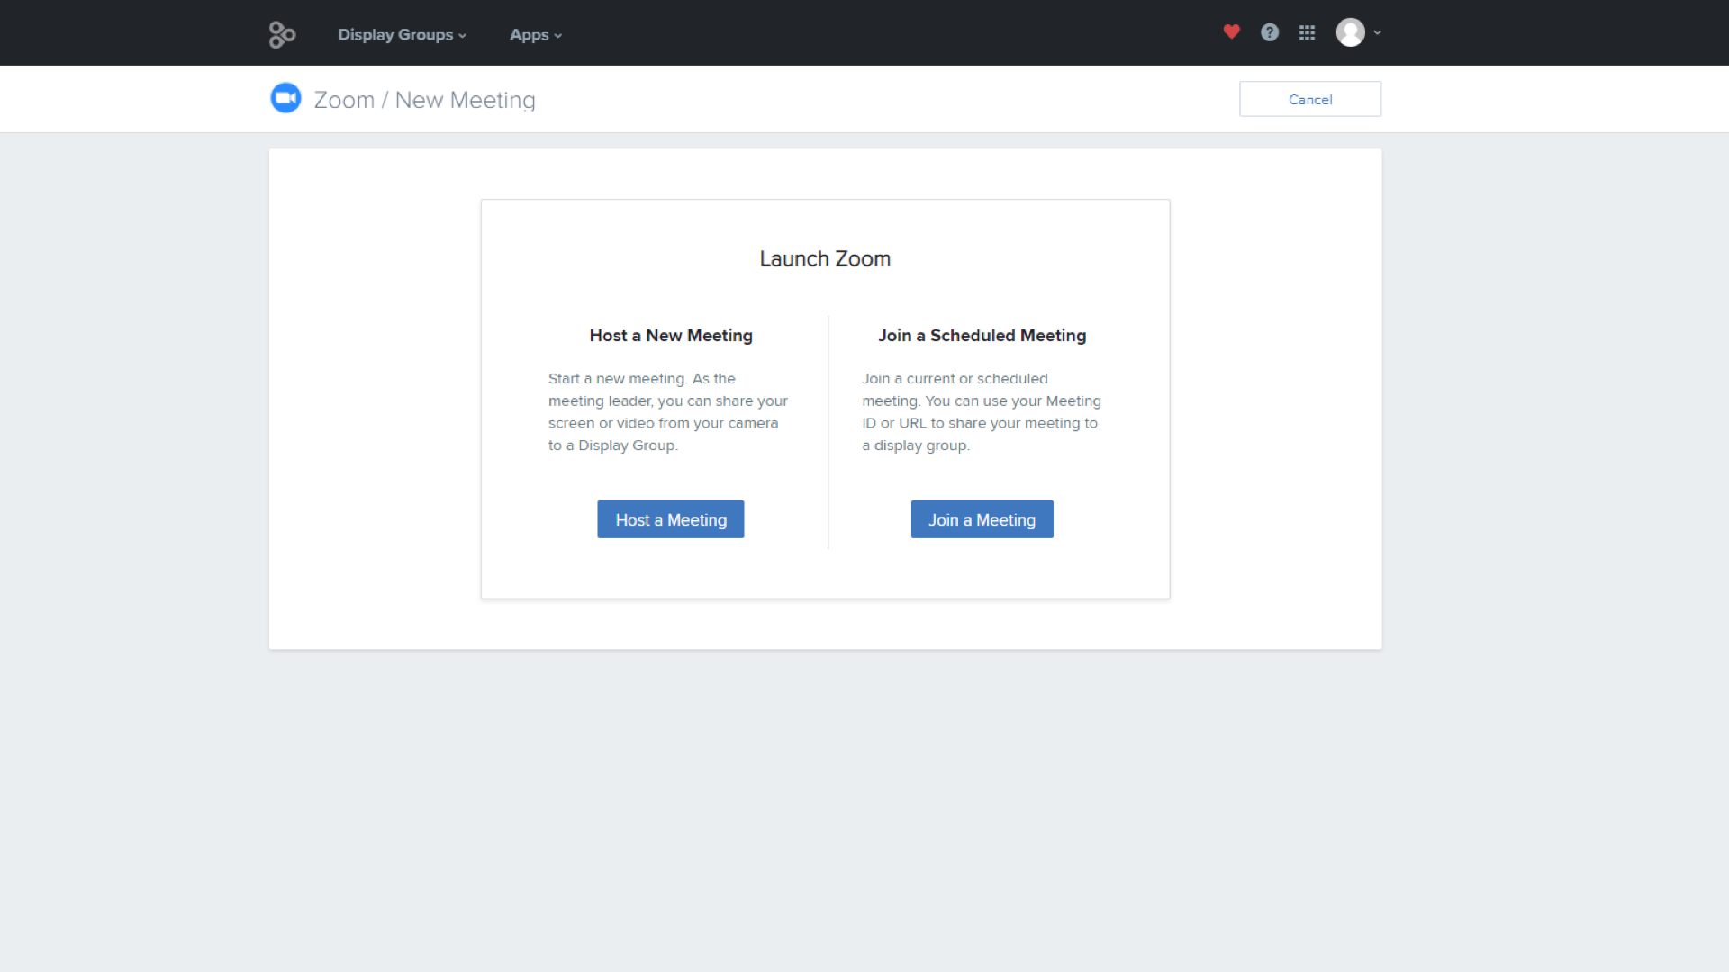Viewport: 1729px width, 972px height.
Task: Click the 'Host a New Meeting' heading
Action: (671, 335)
